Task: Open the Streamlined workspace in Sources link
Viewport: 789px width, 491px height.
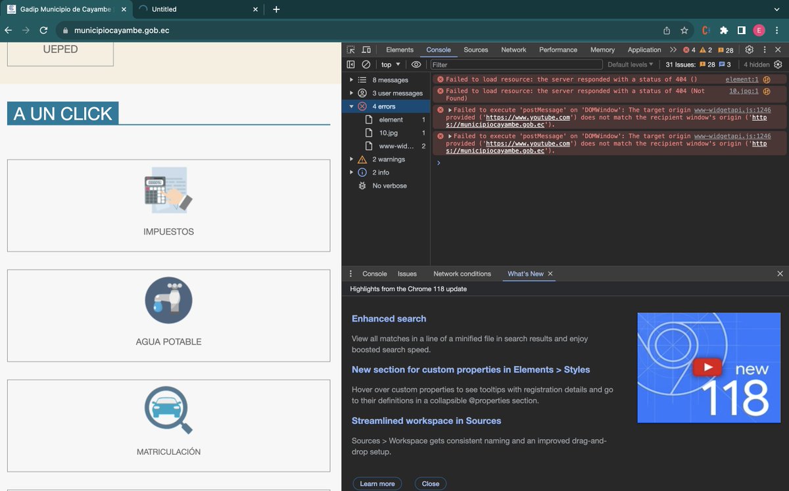Action: click(427, 421)
